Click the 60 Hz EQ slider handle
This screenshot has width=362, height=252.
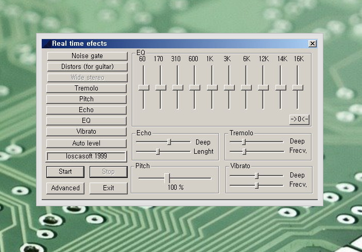(x=144, y=87)
